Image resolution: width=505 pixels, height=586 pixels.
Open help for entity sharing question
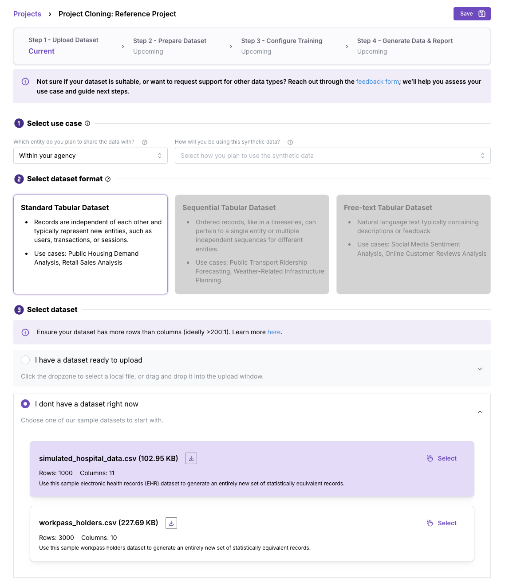coord(145,142)
